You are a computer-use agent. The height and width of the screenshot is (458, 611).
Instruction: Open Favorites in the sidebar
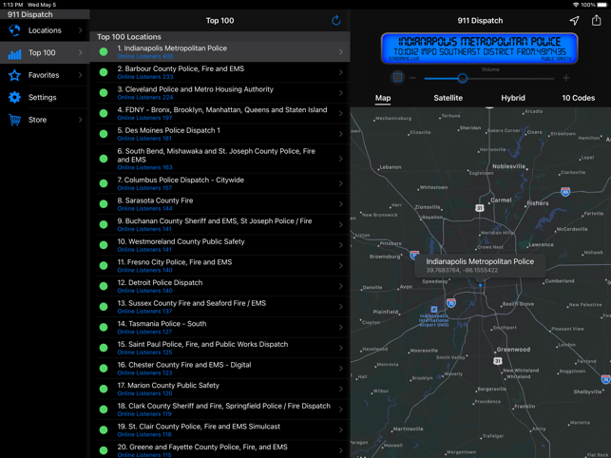pyautogui.click(x=45, y=75)
